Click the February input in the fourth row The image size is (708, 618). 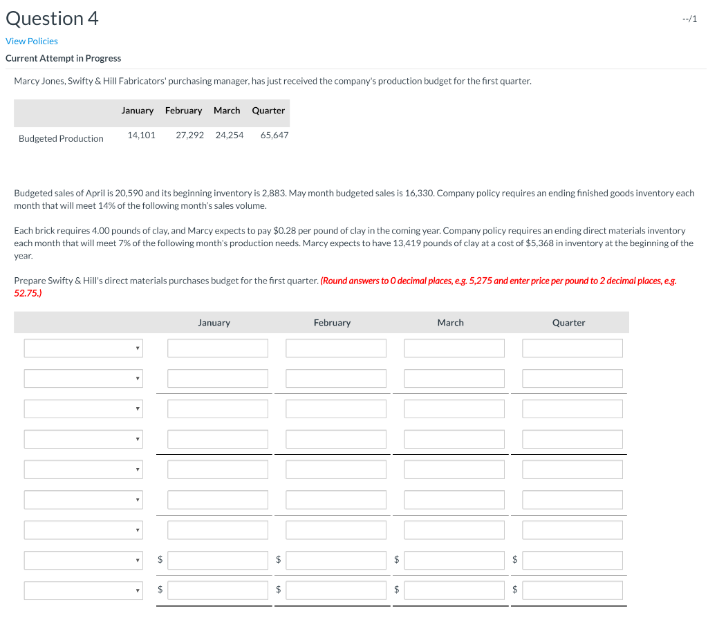(336, 439)
